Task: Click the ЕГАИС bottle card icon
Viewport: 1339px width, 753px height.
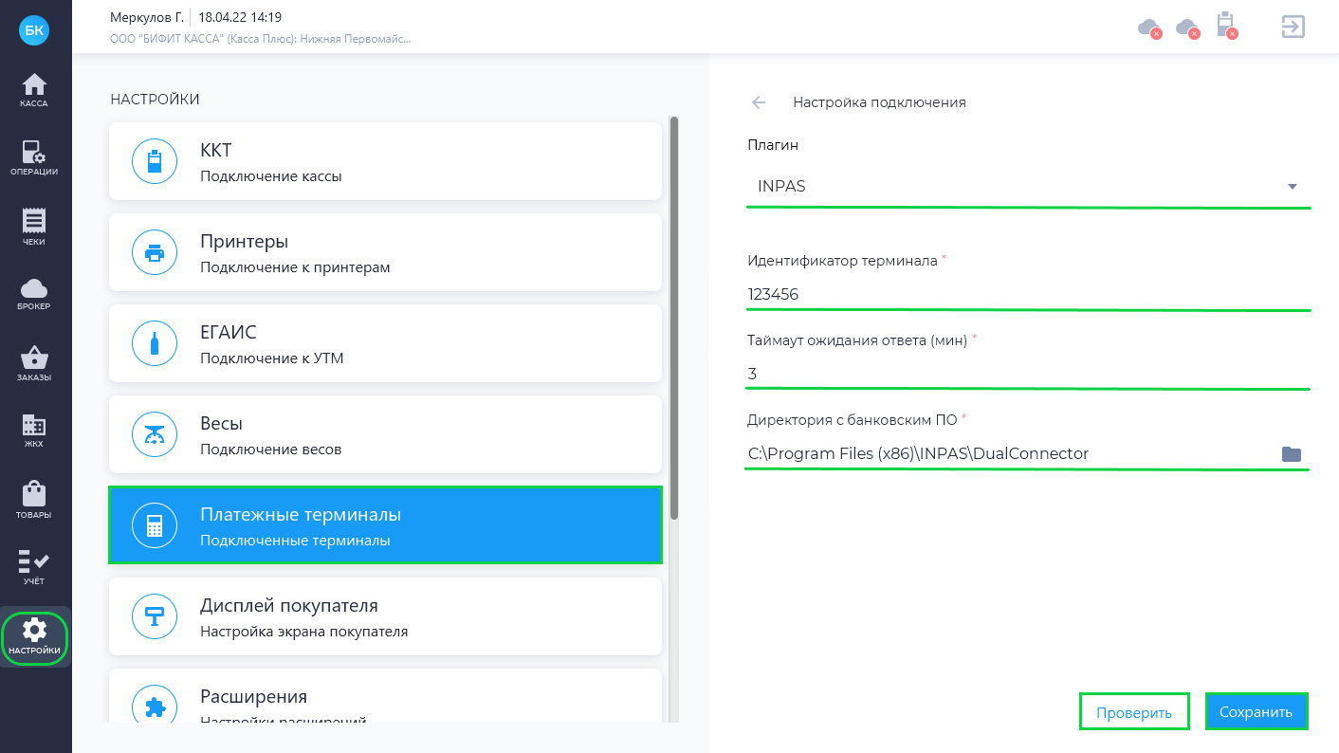Action: [155, 343]
